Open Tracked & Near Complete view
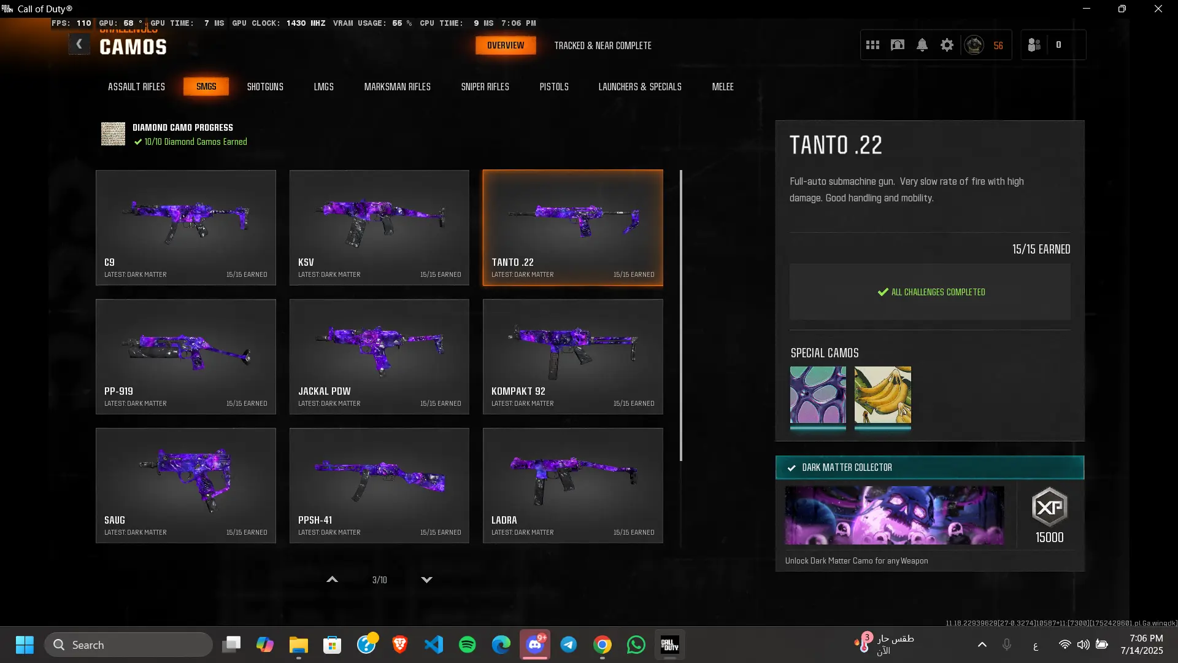 pyautogui.click(x=602, y=45)
